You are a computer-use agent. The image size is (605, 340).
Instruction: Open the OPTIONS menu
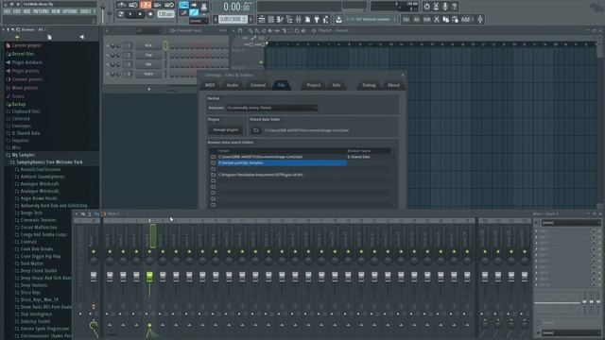tap(70, 11)
